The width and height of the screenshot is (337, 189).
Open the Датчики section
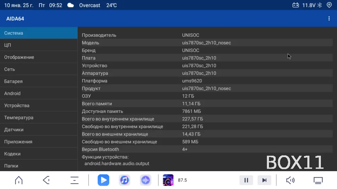point(39,129)
